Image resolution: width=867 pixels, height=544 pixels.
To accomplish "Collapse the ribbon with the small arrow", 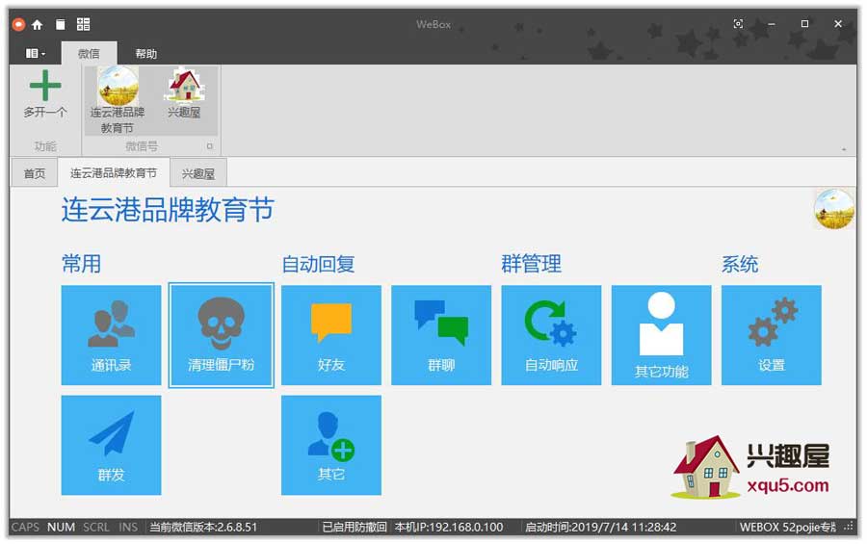I will (844, 149).
